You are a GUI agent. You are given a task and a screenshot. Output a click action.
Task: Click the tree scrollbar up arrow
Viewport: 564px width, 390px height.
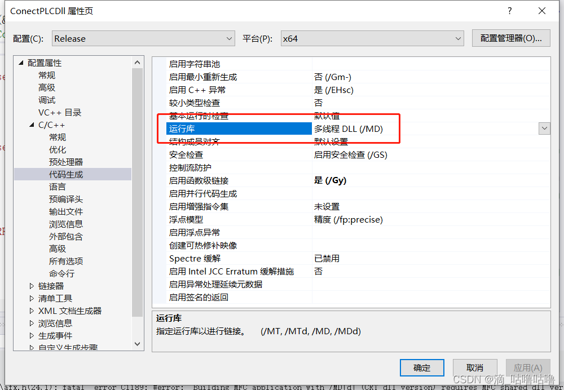(x=137, y=63)
